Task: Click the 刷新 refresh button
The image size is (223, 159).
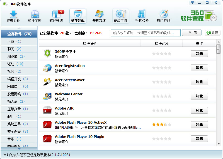Action: click(x=213, y=33)
